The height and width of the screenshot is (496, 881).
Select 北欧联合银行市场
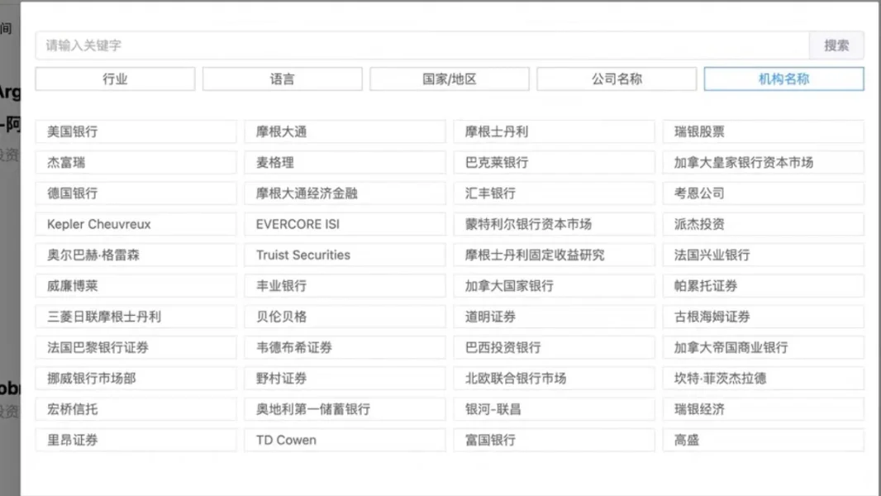(x=554, y=379)
